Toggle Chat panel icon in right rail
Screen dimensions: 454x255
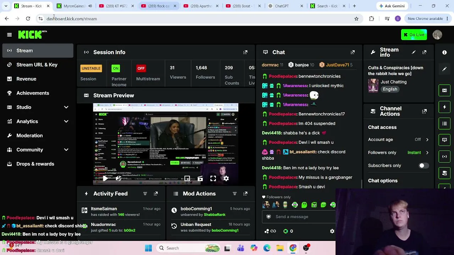tap(444, 140)
